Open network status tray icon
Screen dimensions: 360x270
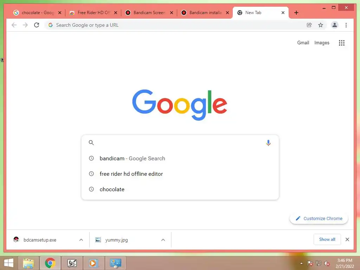point(319,263)
